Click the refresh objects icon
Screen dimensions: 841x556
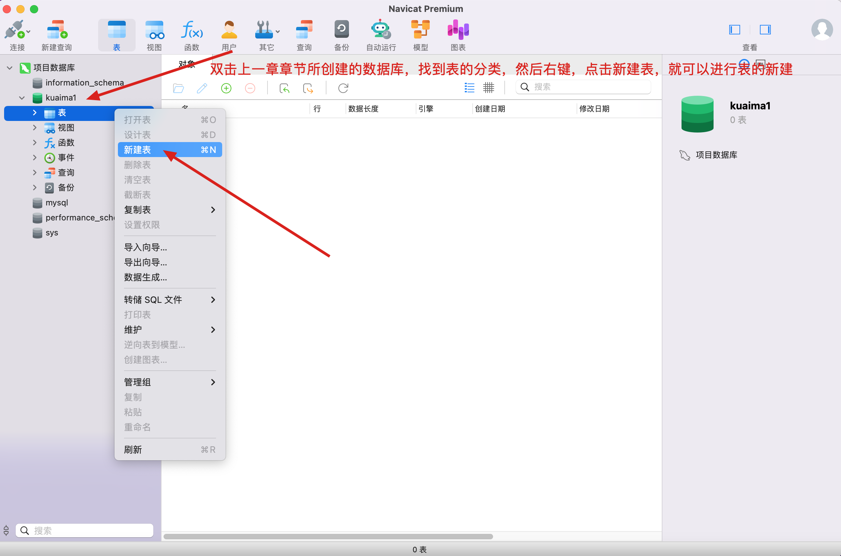point(343,88)
